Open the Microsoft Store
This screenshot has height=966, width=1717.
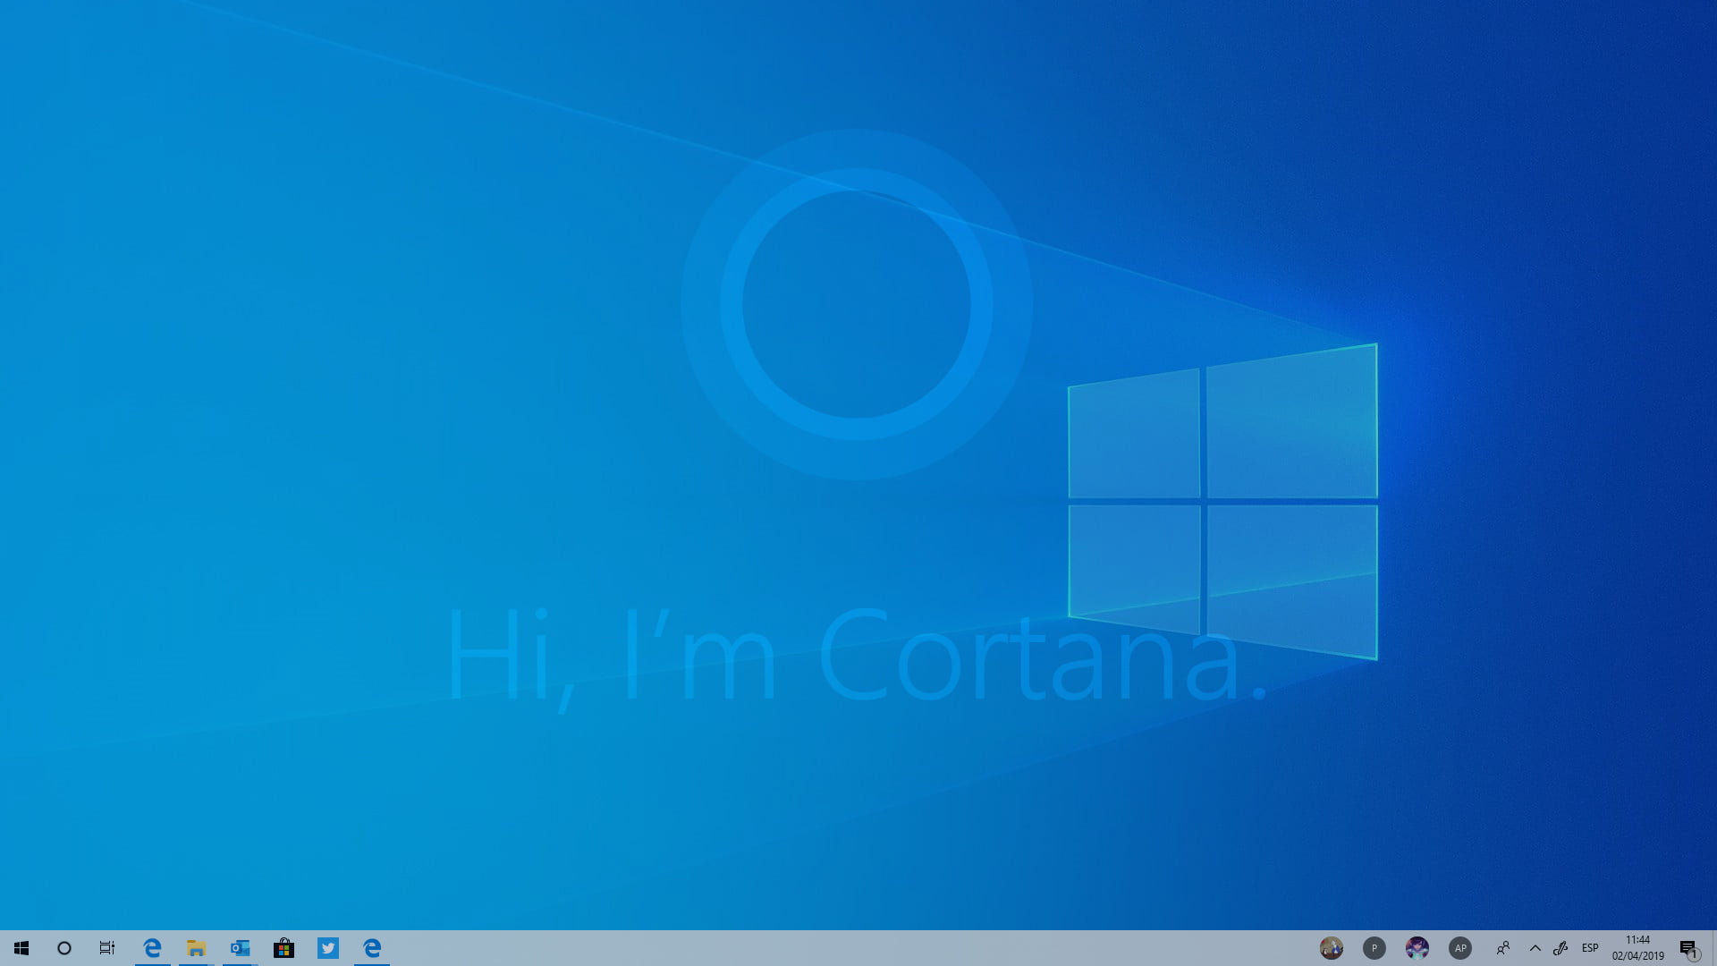pos(284,948)
